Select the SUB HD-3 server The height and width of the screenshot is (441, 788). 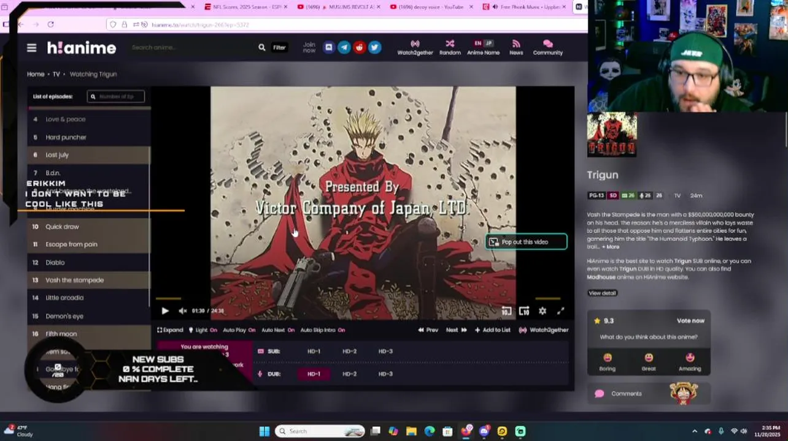pyautogui.click(x=385, y=352)
